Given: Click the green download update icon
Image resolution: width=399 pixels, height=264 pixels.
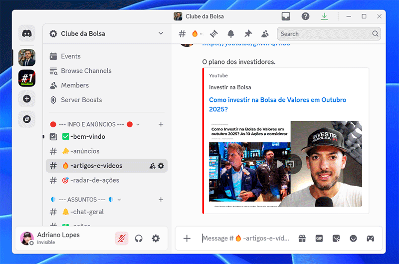Looking at the screenshot, I should pyautogui.click(x=324, y=16).
